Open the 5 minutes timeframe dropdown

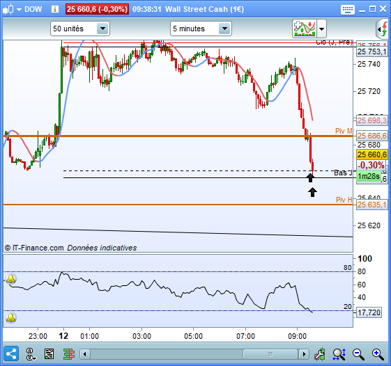click(x=201, y=29)
